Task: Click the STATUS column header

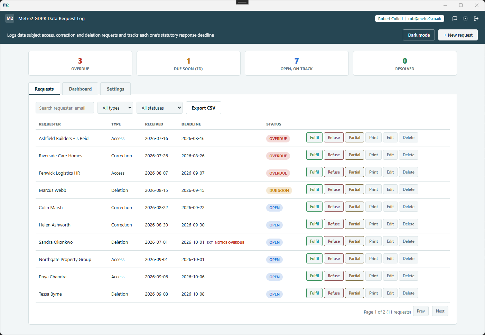Action: click(274, 124)
